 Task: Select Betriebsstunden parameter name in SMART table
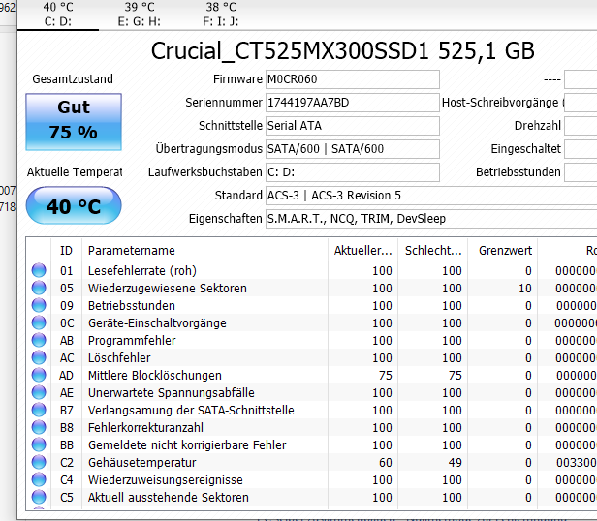(x=132, y=306)
